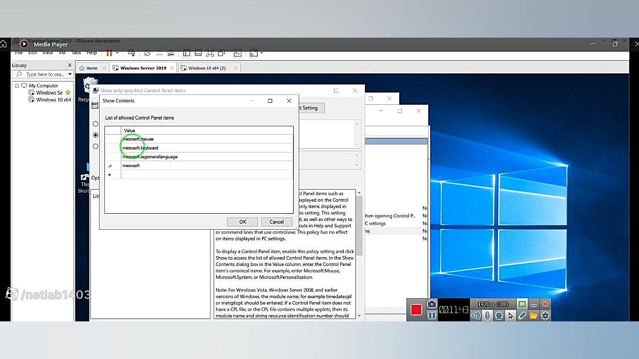Open the Edit menu in VMware
The height and width of the screenshot is (359, 639).
coord(32,53)
